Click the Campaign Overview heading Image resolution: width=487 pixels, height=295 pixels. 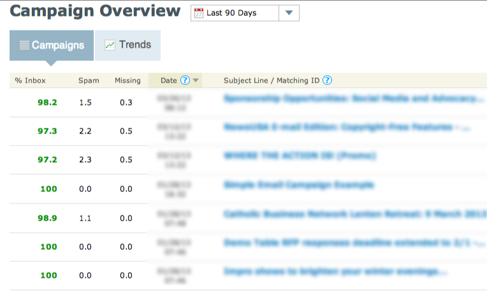coord(95,11)
